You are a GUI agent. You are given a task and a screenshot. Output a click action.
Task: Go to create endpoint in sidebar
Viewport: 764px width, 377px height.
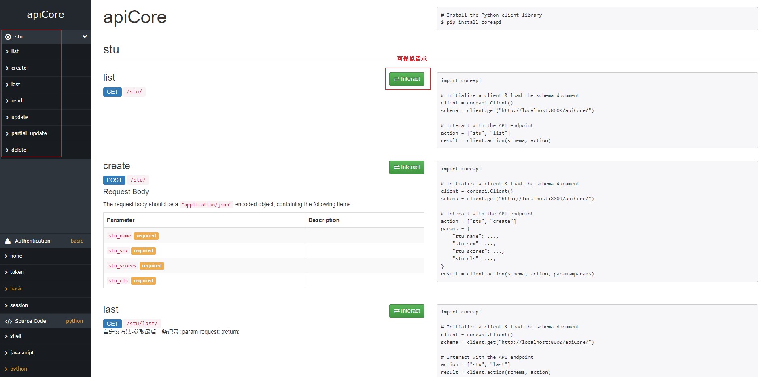point(19,68)
